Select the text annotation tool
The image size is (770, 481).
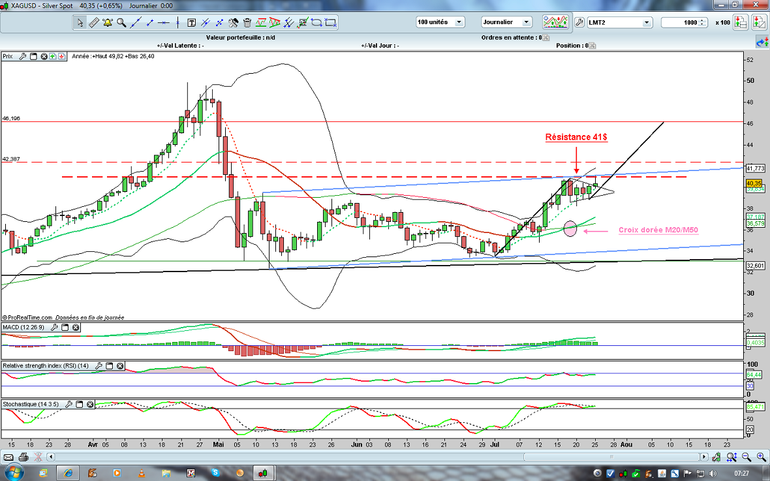pos(192,22)
